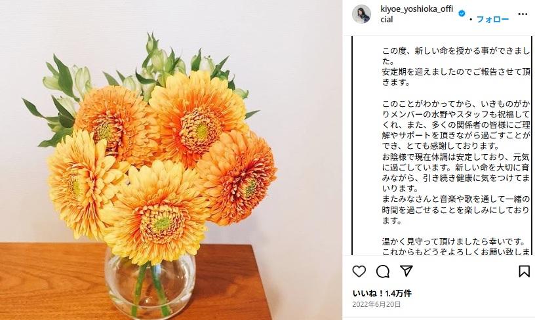
Task: Click the orange flower bouquet photo
Action: 170,160
